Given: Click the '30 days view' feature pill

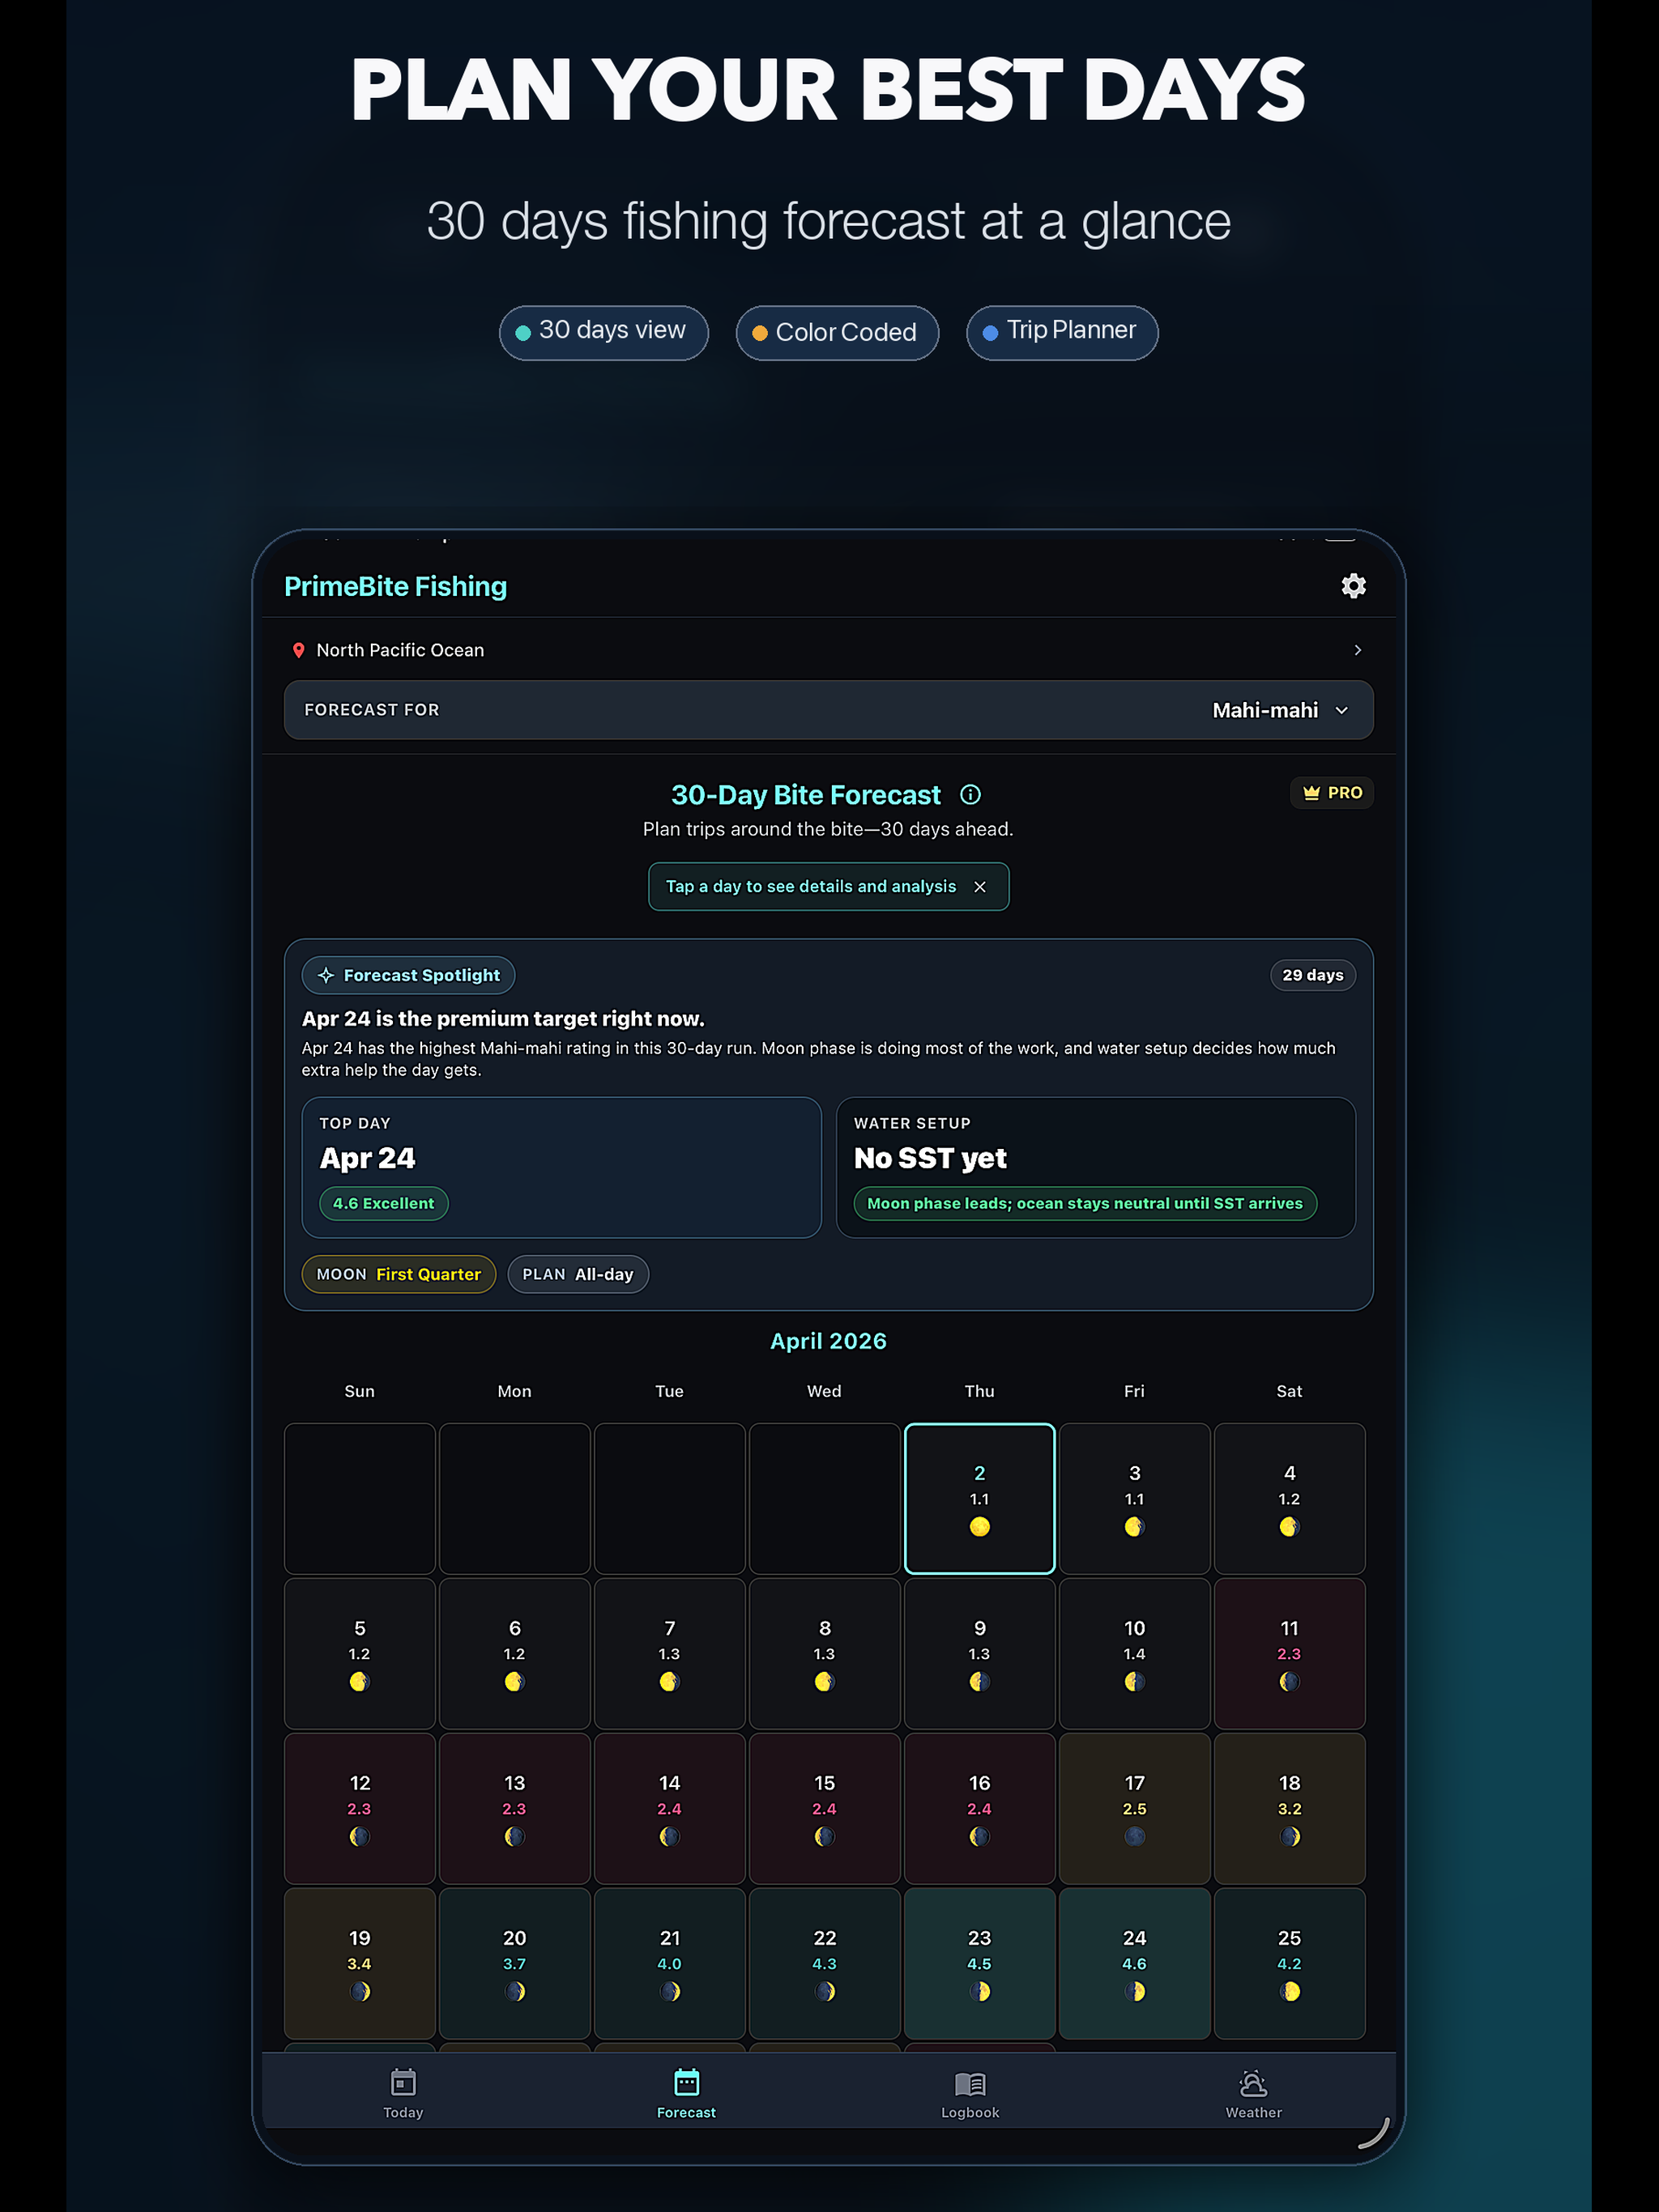Looking at the screenshot, I should (x=603, y=332).
